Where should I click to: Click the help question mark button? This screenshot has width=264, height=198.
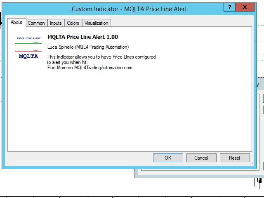(229, 7)
